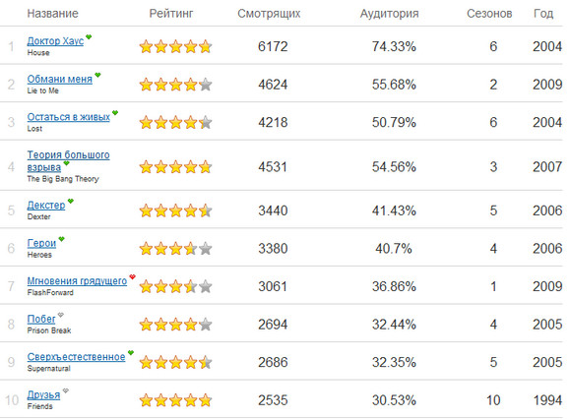
Task: Click the red heart icon beside Мгновения грядущего
Action: tap(132, 276)
